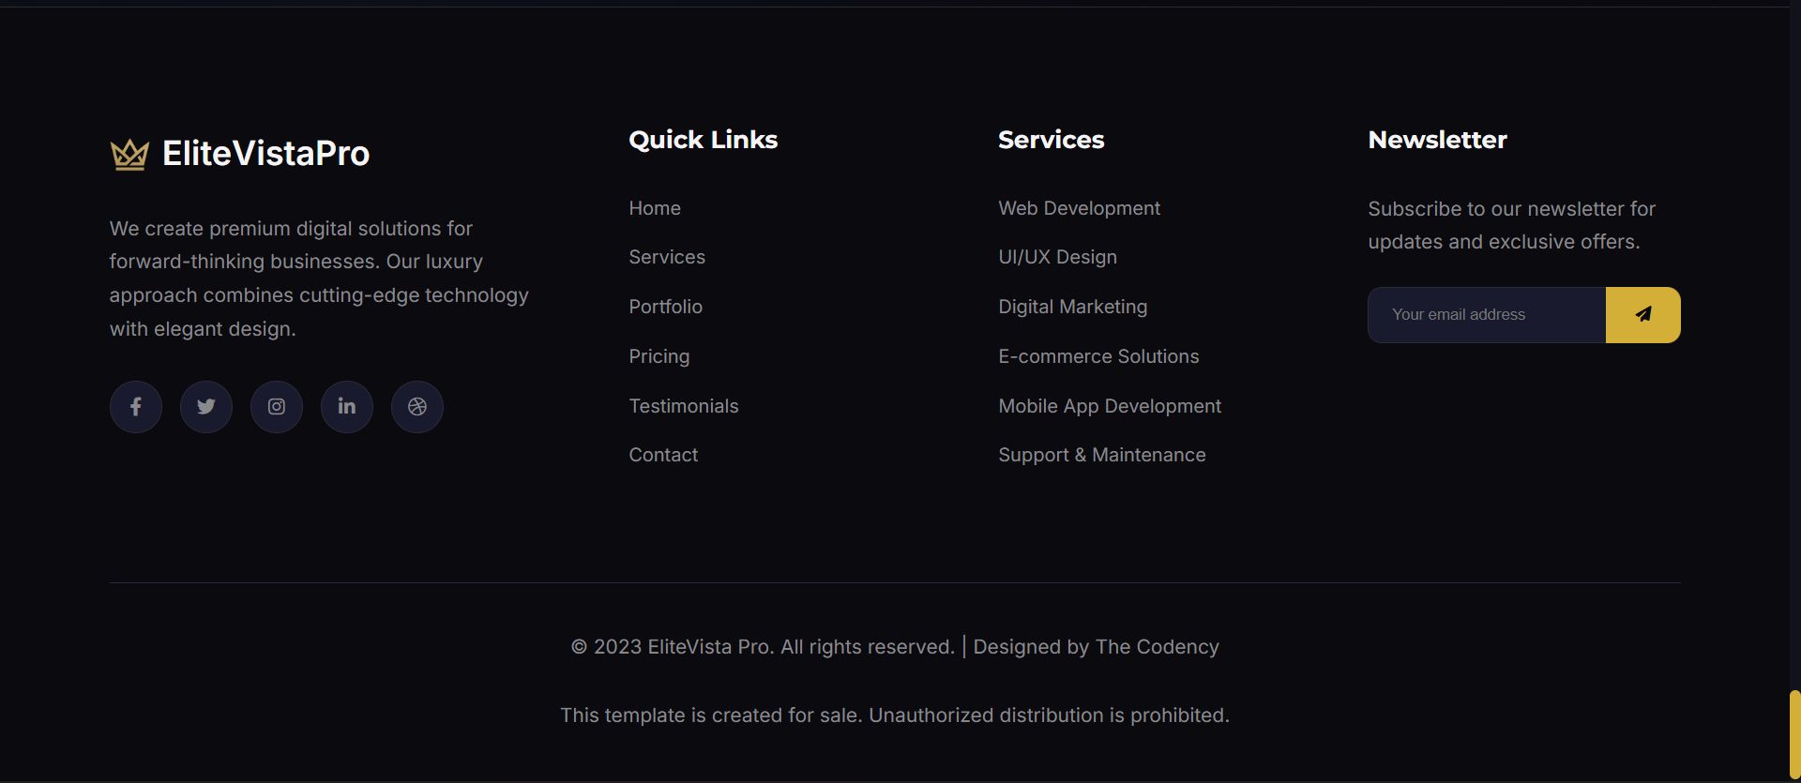Screen dimensions: 1801x783
Task: Open the Pricing footer link
Action: 658,356
